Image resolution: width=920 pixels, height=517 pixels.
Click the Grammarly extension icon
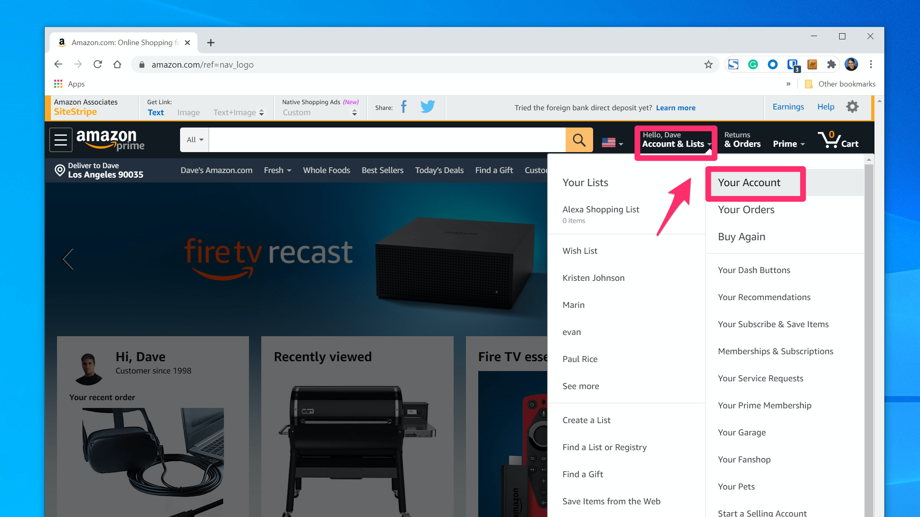753,64
